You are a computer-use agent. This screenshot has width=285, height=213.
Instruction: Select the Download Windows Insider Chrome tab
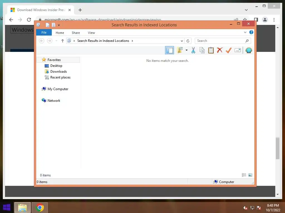pos(41,10)
